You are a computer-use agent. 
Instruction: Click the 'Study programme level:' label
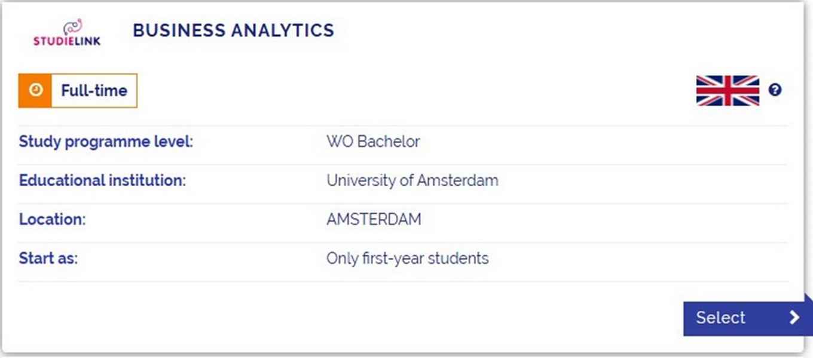coord(106,142)
